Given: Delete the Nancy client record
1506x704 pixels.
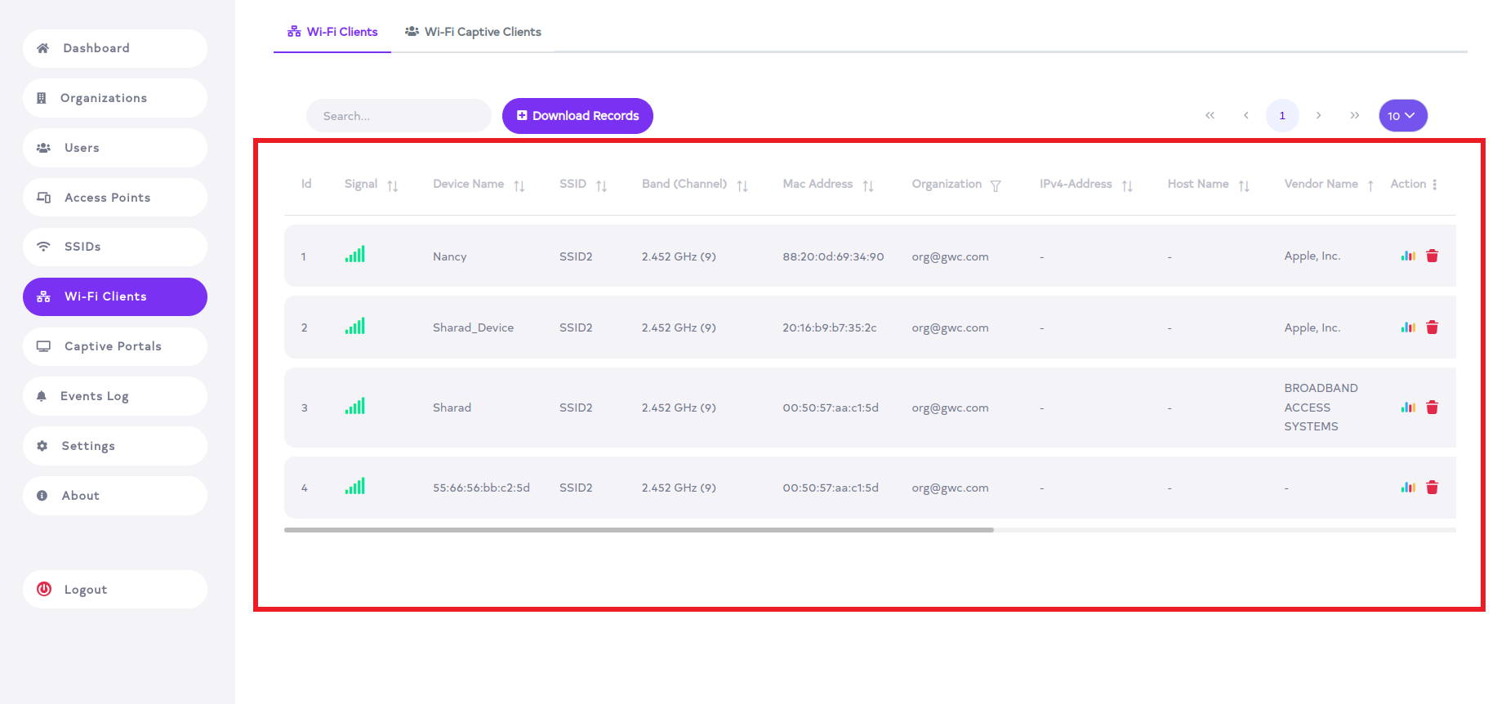Looking at the screenshot, I should coord(1432,256).
